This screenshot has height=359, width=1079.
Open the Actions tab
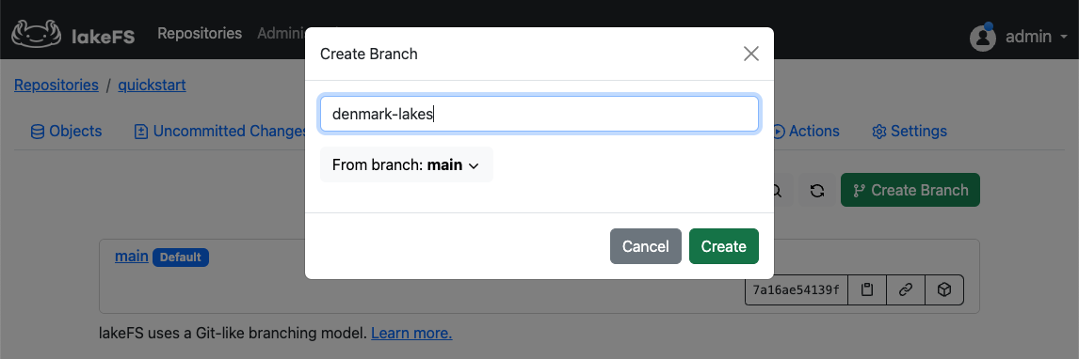coord(806,132)
